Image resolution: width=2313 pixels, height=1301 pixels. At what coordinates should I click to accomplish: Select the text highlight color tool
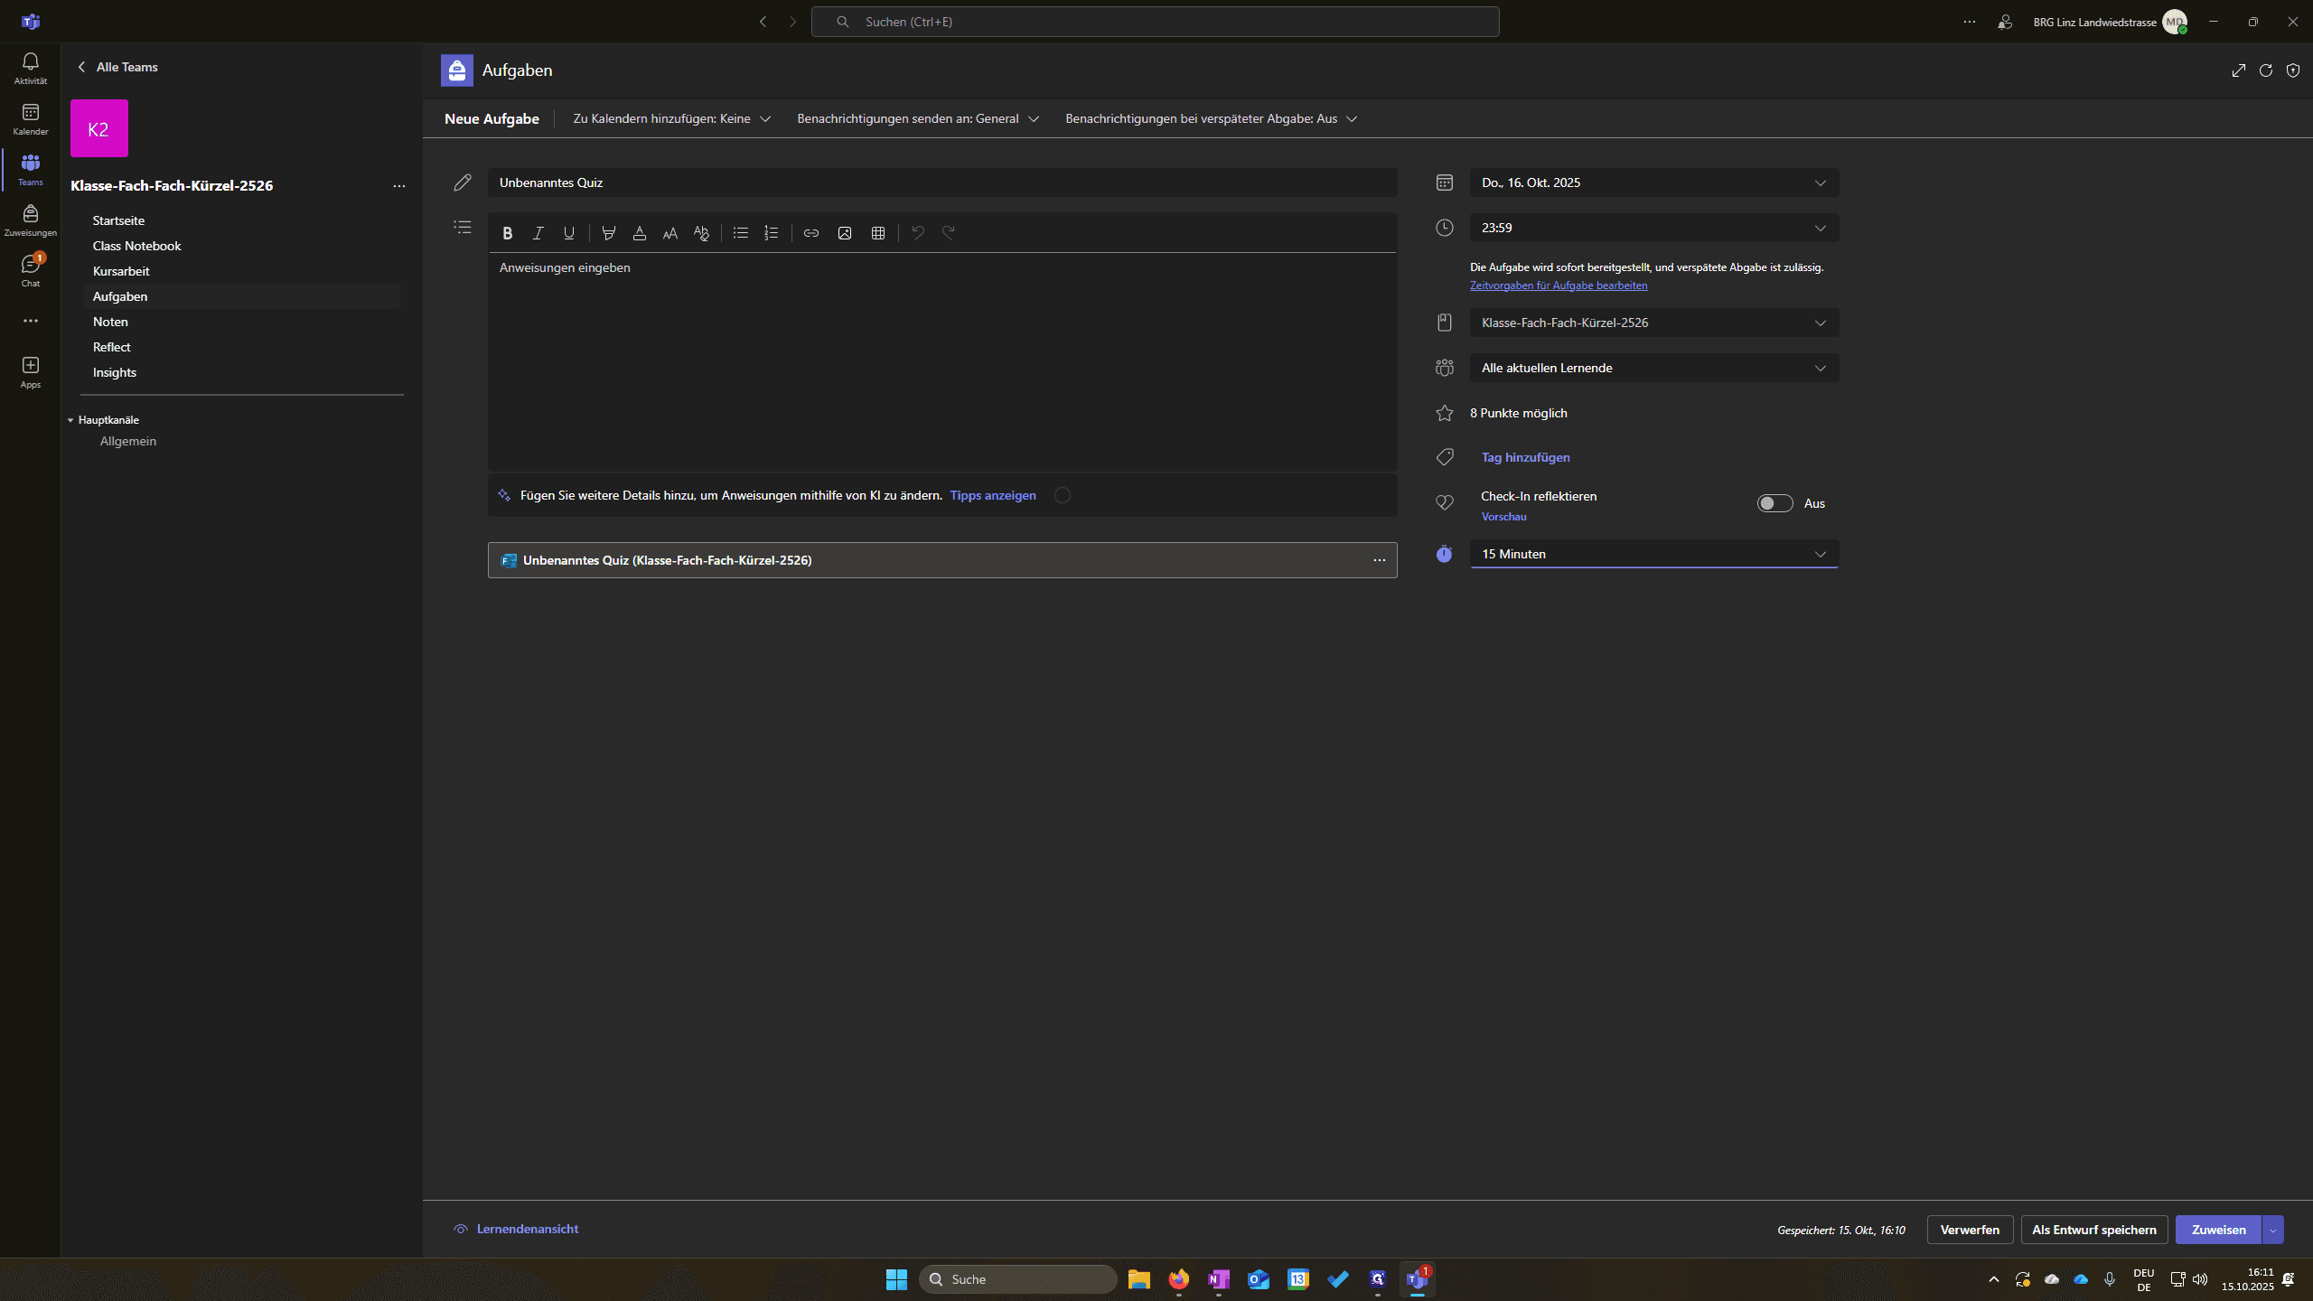pyautogui.click(x=609, y=233)
